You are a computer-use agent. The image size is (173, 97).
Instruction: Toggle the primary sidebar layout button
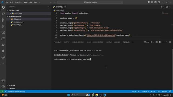[149, 2]
